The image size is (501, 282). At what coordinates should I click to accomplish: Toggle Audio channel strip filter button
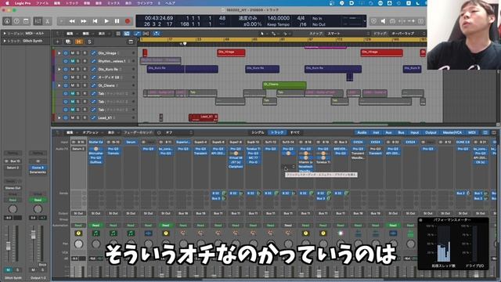362,132
